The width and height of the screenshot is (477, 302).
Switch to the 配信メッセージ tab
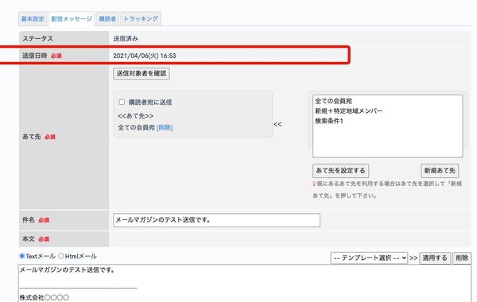pyautogui.click(x=72, y=19)
